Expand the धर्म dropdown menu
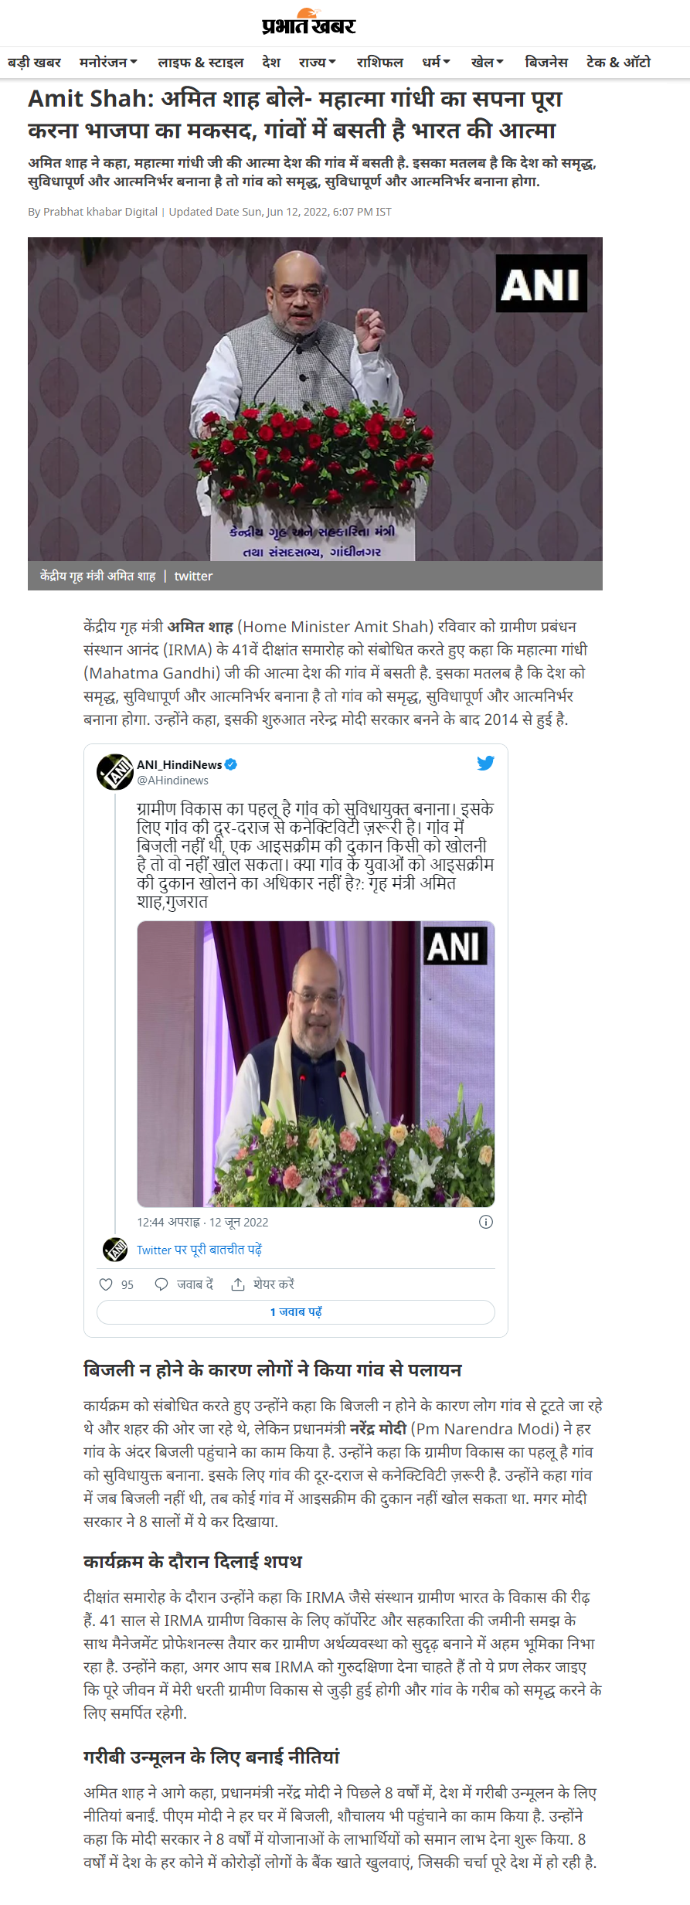 click(436, 62)
